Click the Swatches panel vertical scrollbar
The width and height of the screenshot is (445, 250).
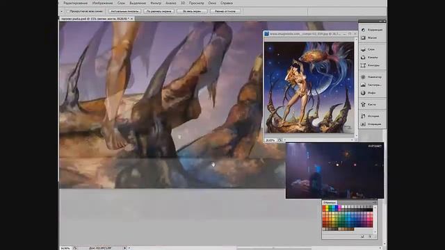pos(375,219)
